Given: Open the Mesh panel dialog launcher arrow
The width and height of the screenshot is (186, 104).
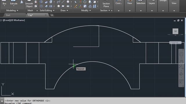Looking at the screenshot, I should pyautogui.click(x=37, y=11).
